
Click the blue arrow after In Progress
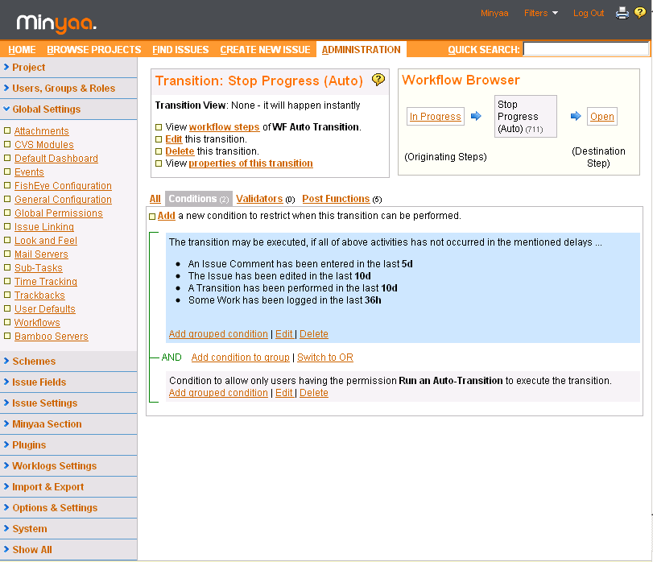pyautogui.click(x=476, y=116)
